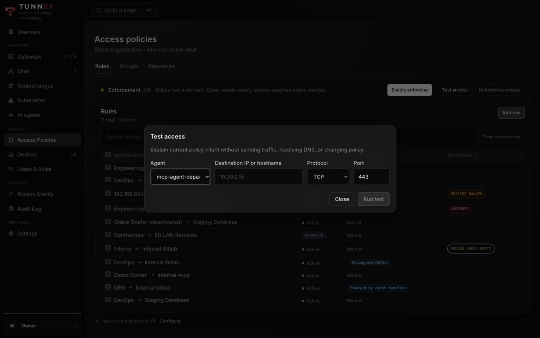Click the Access Events arrows icon

[11, 194]
